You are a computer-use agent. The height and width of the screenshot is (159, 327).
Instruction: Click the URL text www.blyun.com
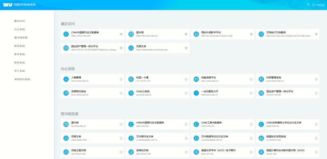point(78,154)
